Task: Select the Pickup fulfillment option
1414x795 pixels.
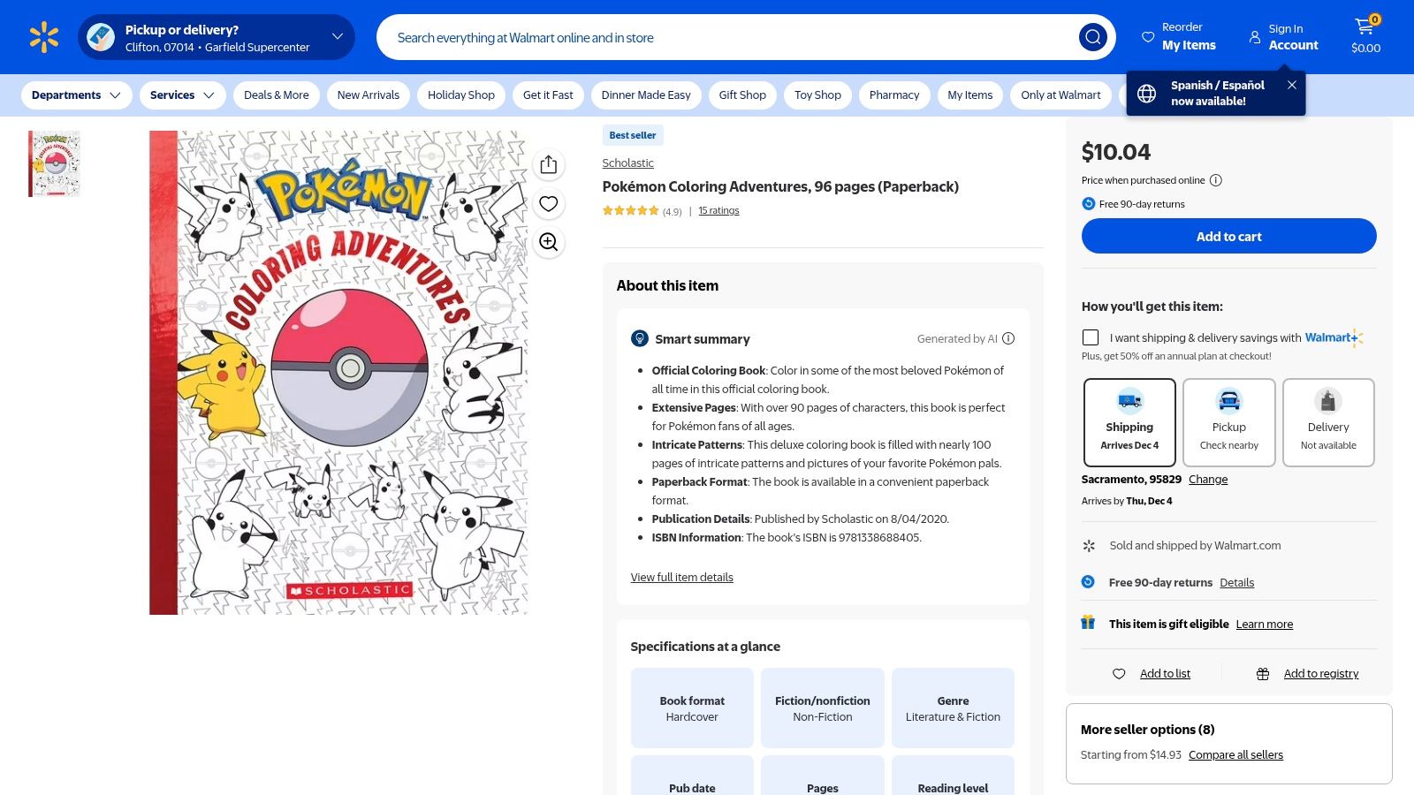Action: pos(1228,422)
